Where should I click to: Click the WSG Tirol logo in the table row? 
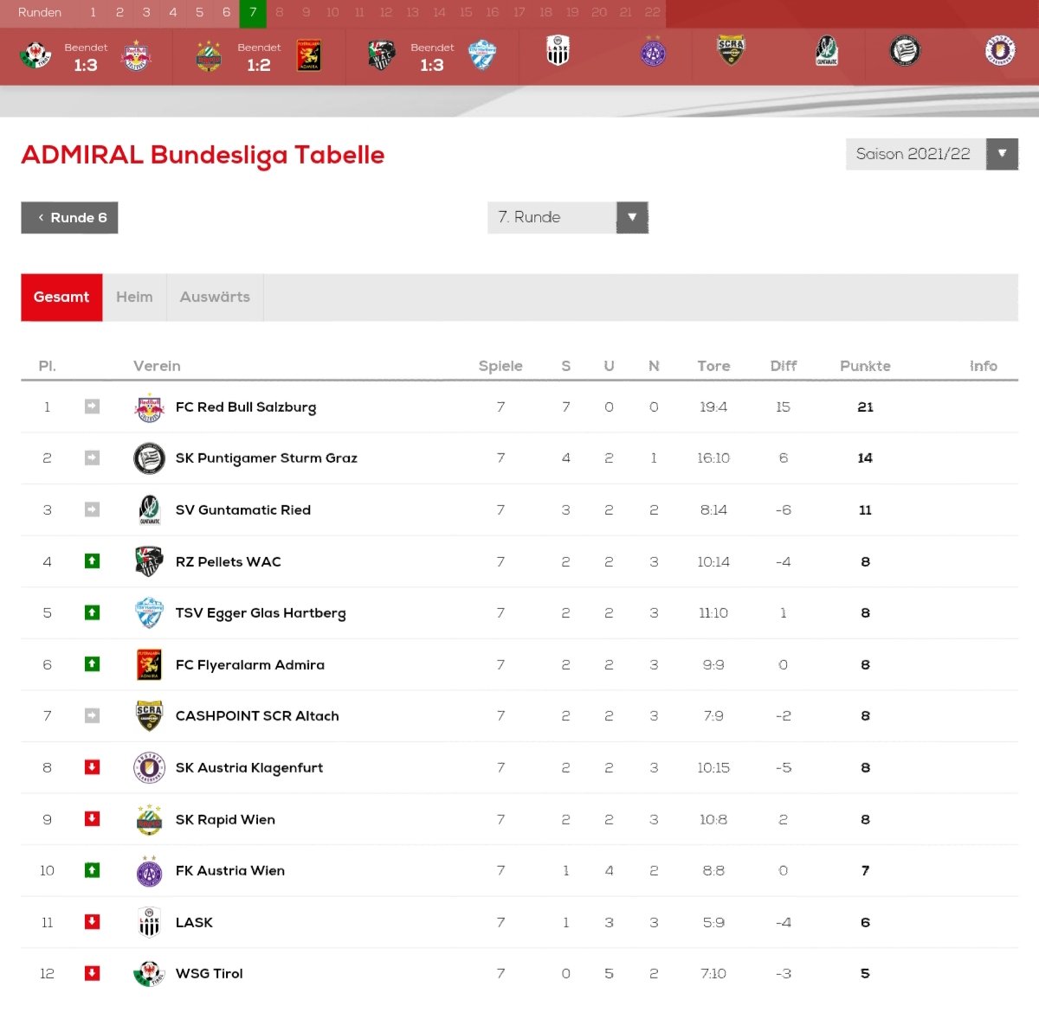tap(149, 973)
